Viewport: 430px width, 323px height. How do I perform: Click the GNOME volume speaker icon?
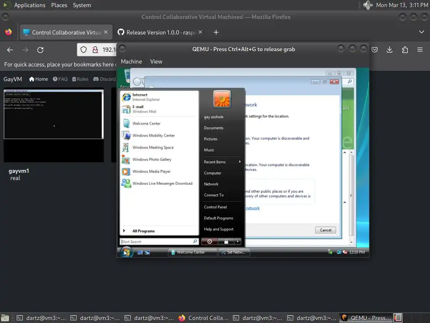click(x=367, y=5)
